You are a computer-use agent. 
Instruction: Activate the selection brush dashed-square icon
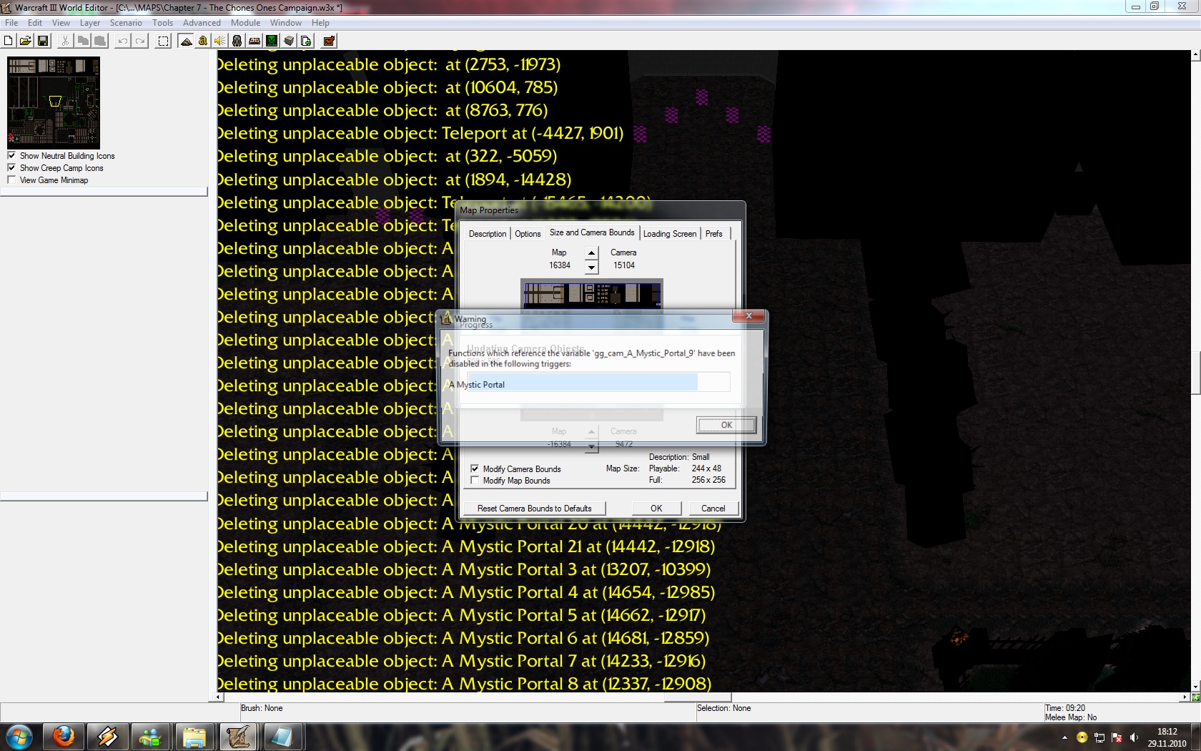click(x=163, y=41)
